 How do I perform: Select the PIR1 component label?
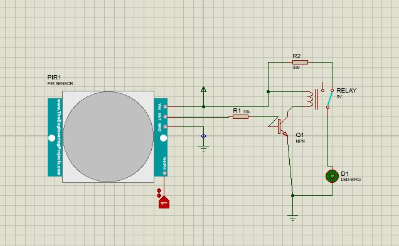[54, 77]
